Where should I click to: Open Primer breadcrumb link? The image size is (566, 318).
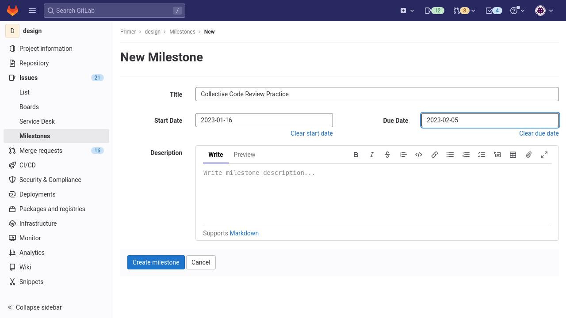tap(128, 32)
